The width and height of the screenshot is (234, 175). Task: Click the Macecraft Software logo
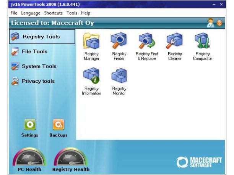199,162
